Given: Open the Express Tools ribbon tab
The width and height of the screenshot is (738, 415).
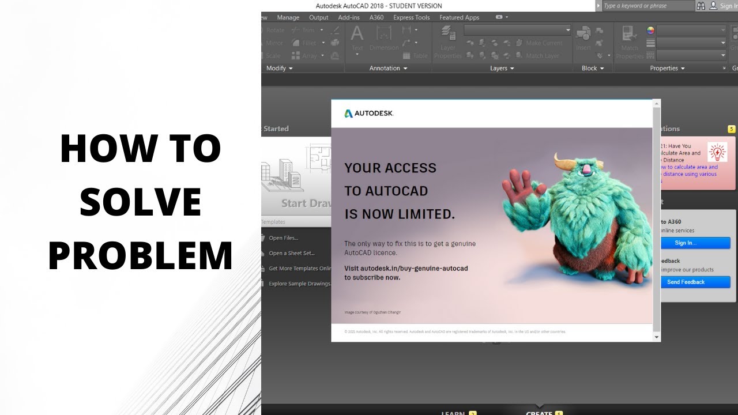Looking at the screenshot, I should (411, 17).
